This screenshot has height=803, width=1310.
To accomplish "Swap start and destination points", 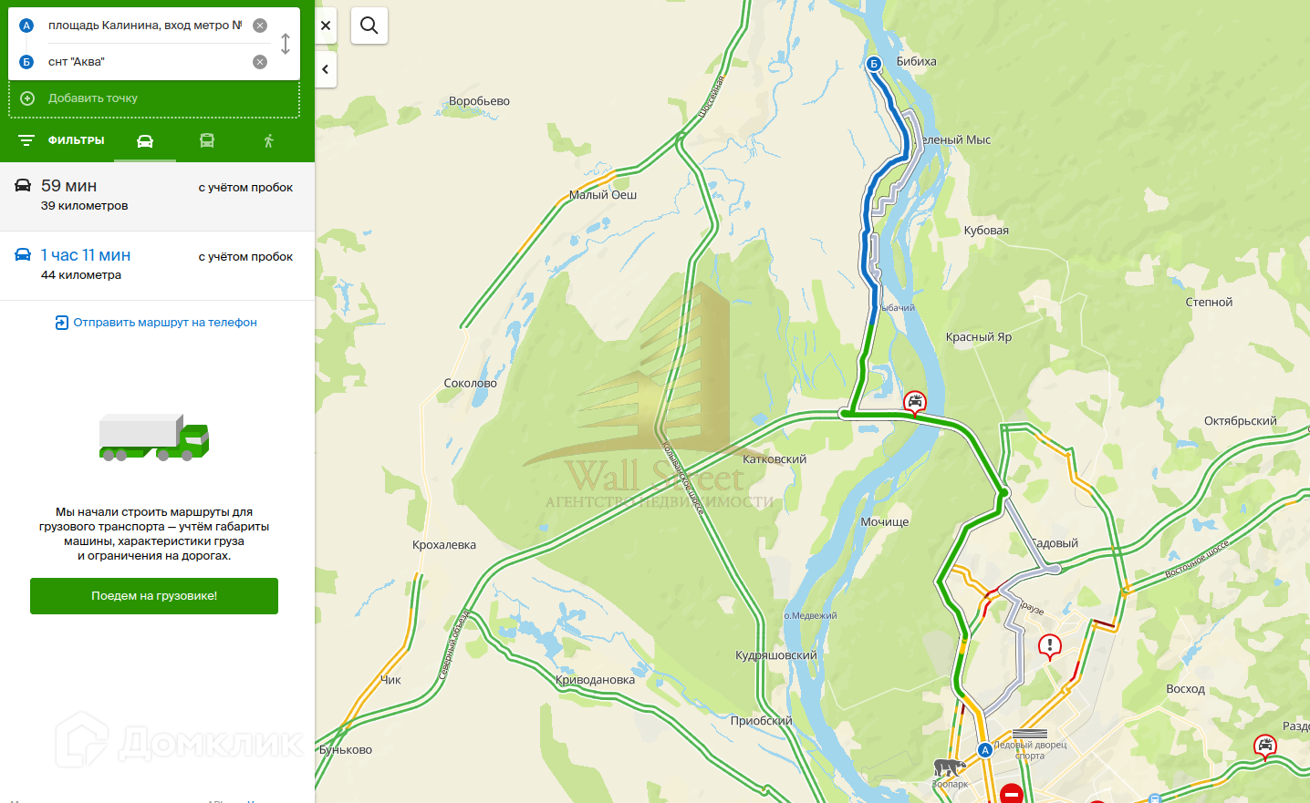I will 286,44.
